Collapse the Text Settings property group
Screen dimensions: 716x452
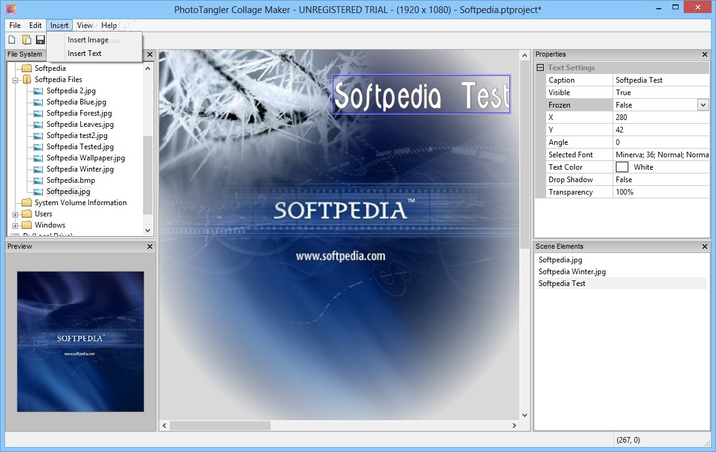(540, 68)
